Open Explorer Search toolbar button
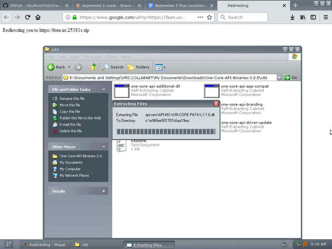 pyautogui.click(x=113, y=67)
